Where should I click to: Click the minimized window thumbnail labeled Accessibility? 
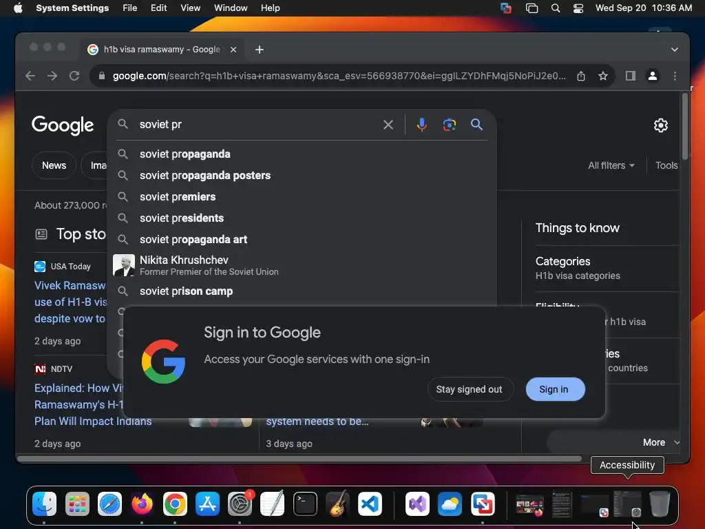click(628, 504)
